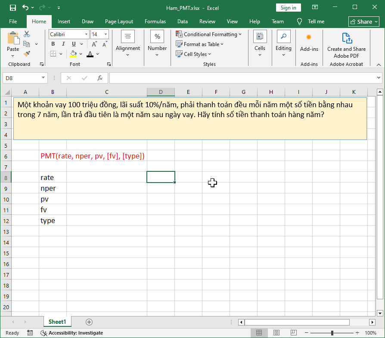Select the Borders icon

[53, 53]
